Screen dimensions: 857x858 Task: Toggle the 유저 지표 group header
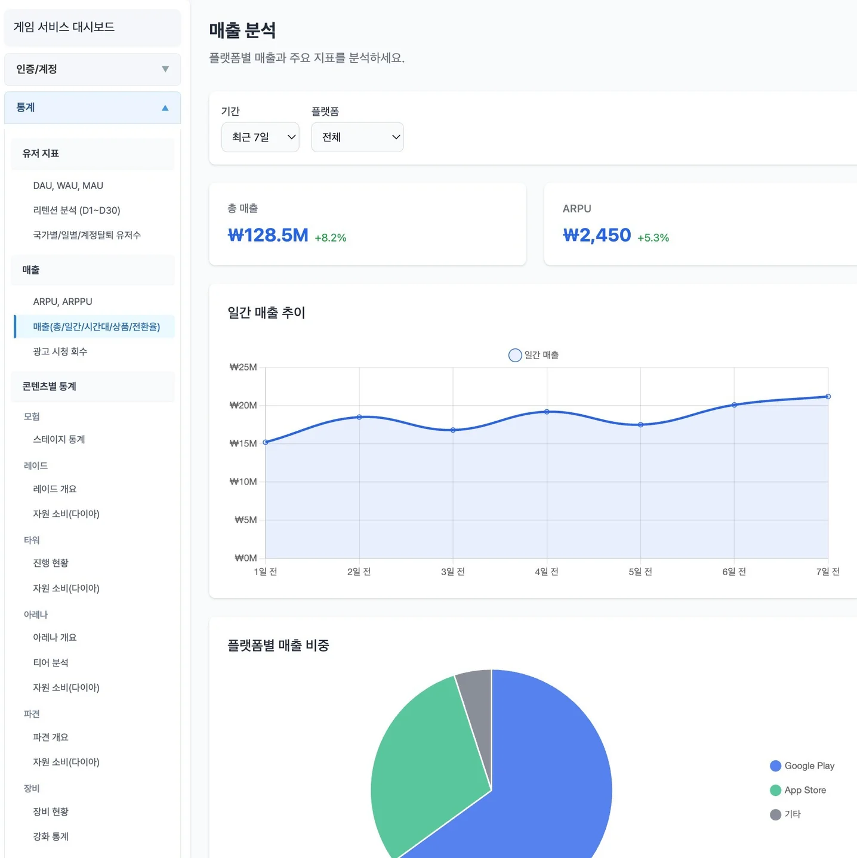pos(93,153)
